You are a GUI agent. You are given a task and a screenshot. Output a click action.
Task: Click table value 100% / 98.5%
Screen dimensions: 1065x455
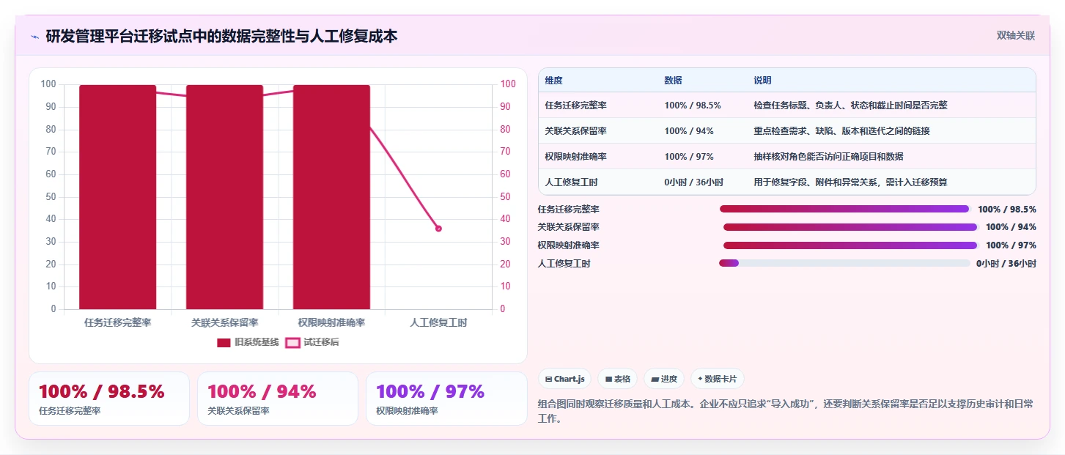tap(693, 105)
